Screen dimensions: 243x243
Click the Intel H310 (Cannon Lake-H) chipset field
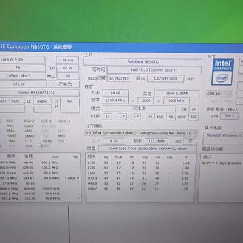(154, 70)
